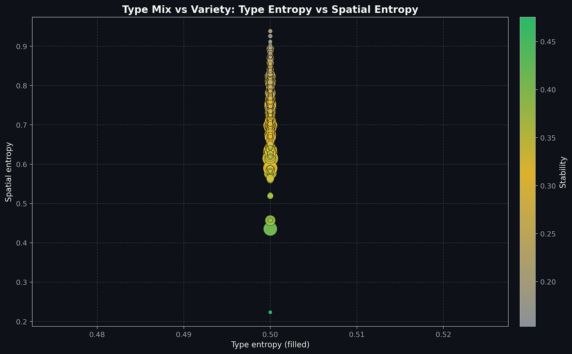The image size is (572, 354).
Task: Click the lowest green data point near 0.22
Action: coord(270,312)
